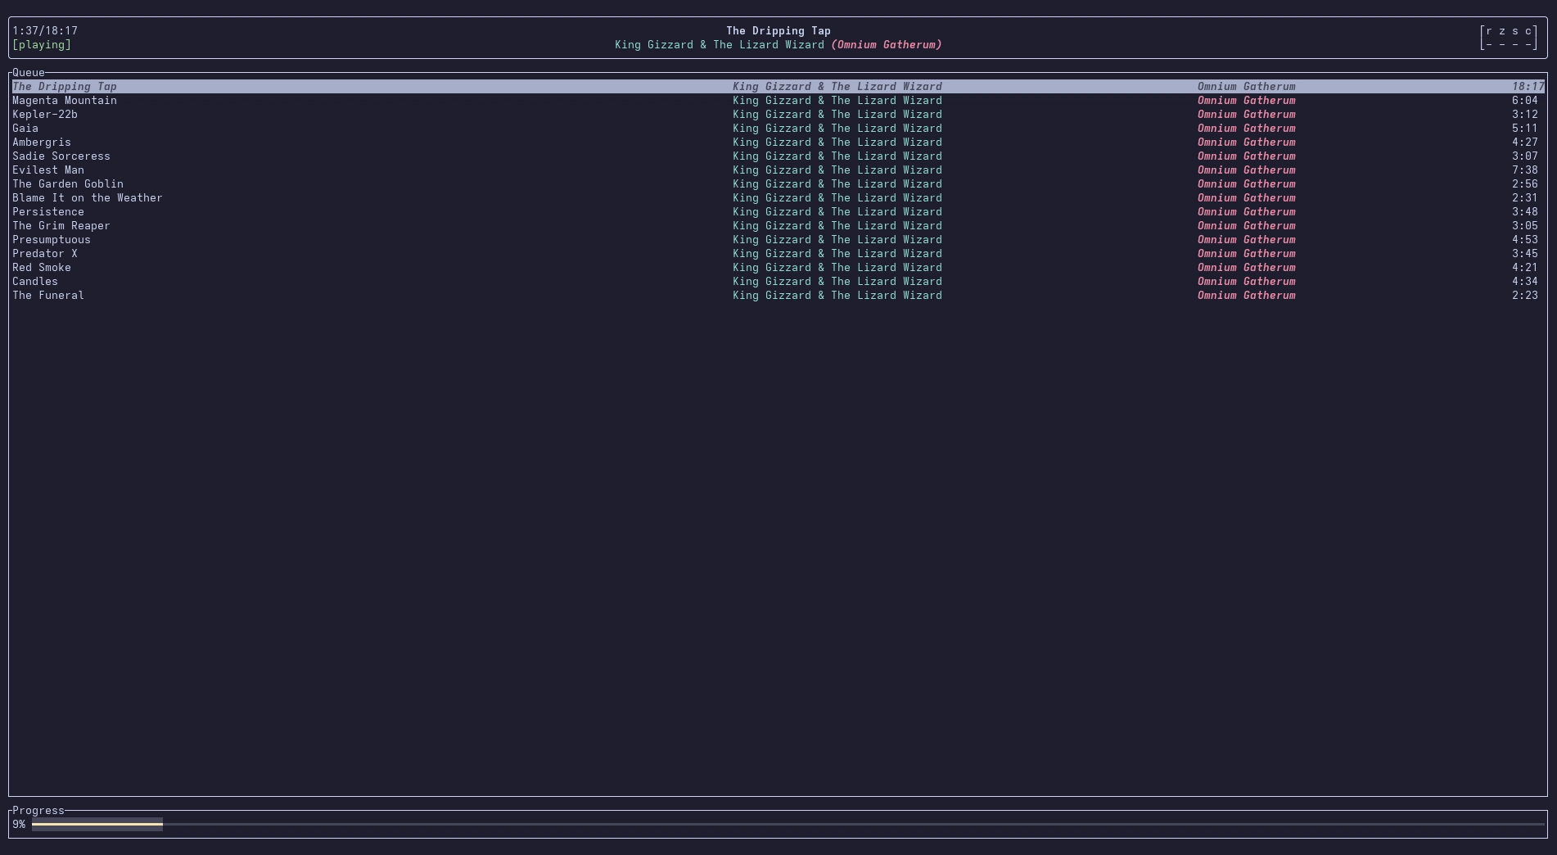The image size is (1557, 855).
Task: Click Omnium Gatherum album in Persistence row
Action: 1247,211
